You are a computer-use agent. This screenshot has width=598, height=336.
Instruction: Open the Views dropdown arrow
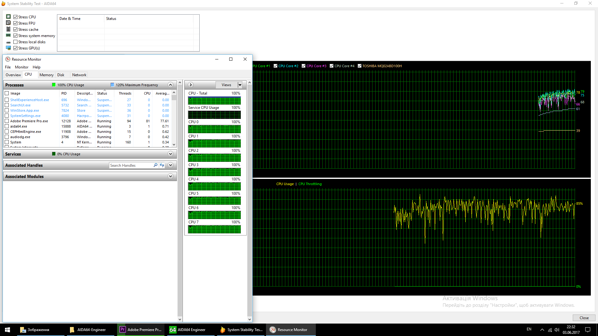(x=240, y=85)
